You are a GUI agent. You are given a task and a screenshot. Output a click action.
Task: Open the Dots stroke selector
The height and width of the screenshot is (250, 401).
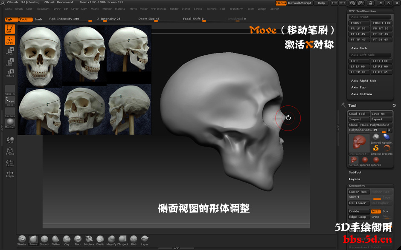click(x=10, y=101)
